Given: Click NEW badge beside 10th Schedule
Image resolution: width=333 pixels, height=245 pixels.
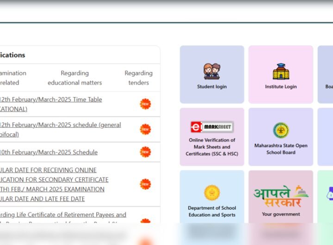Looking at the screenshot, I should pyautogui.click(x=145, y=152).
